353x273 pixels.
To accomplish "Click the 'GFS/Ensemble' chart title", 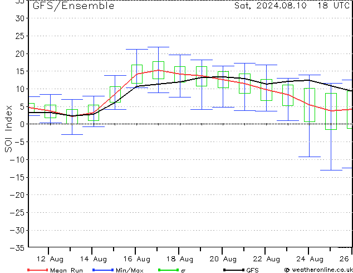I will (73, 6).
